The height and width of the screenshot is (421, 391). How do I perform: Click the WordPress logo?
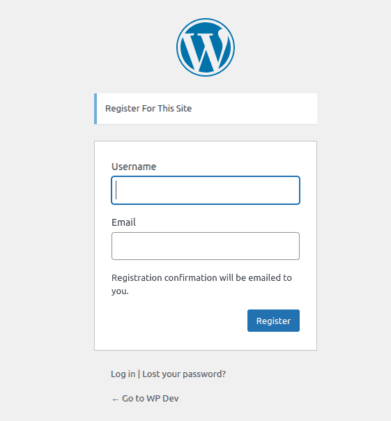click(x=206, y=47)
